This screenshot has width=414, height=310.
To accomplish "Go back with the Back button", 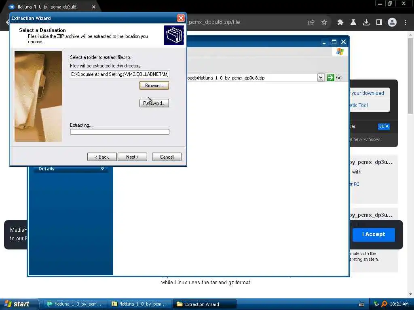I will point(102,157).
